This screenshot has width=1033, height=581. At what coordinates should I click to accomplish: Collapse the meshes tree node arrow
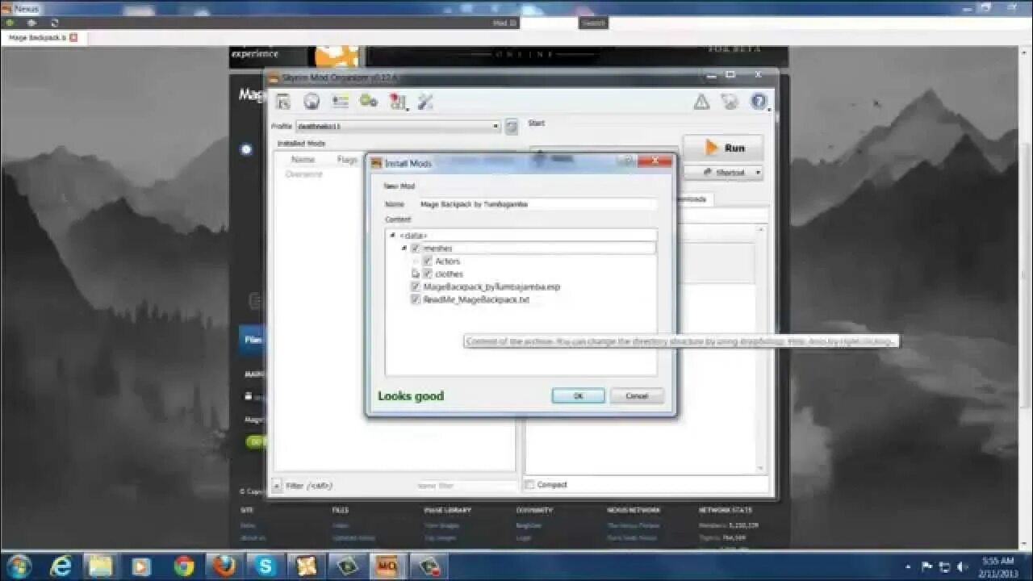[x=404, y=249]
